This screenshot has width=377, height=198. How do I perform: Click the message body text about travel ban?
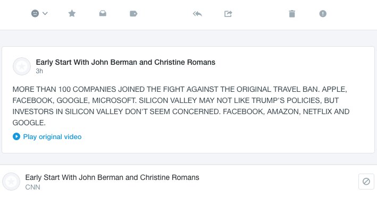(x=181, y=106)
